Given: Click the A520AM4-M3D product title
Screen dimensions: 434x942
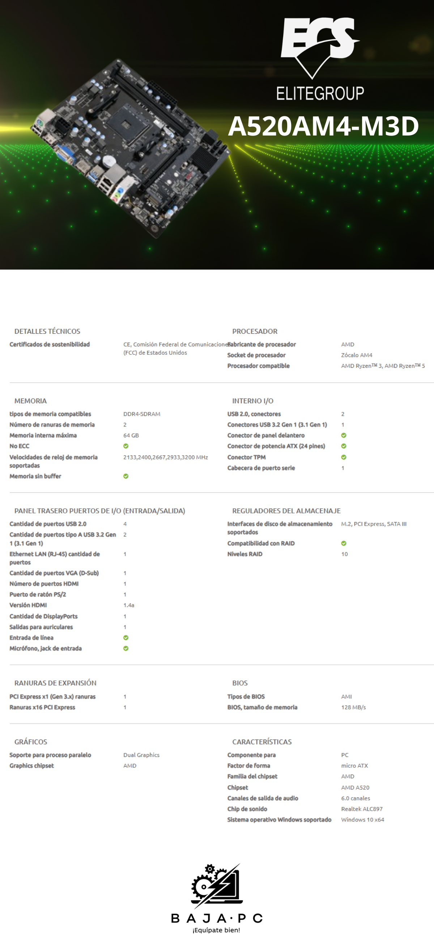Looking at the screenshot, I should click(x=323, y=126).
